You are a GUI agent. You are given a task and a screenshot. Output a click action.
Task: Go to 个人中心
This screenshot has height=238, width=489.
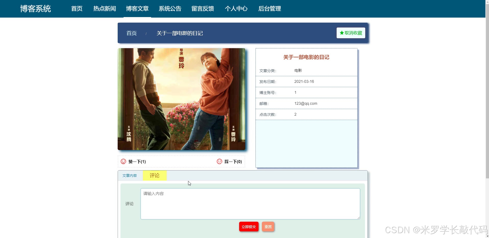point(236,9)
